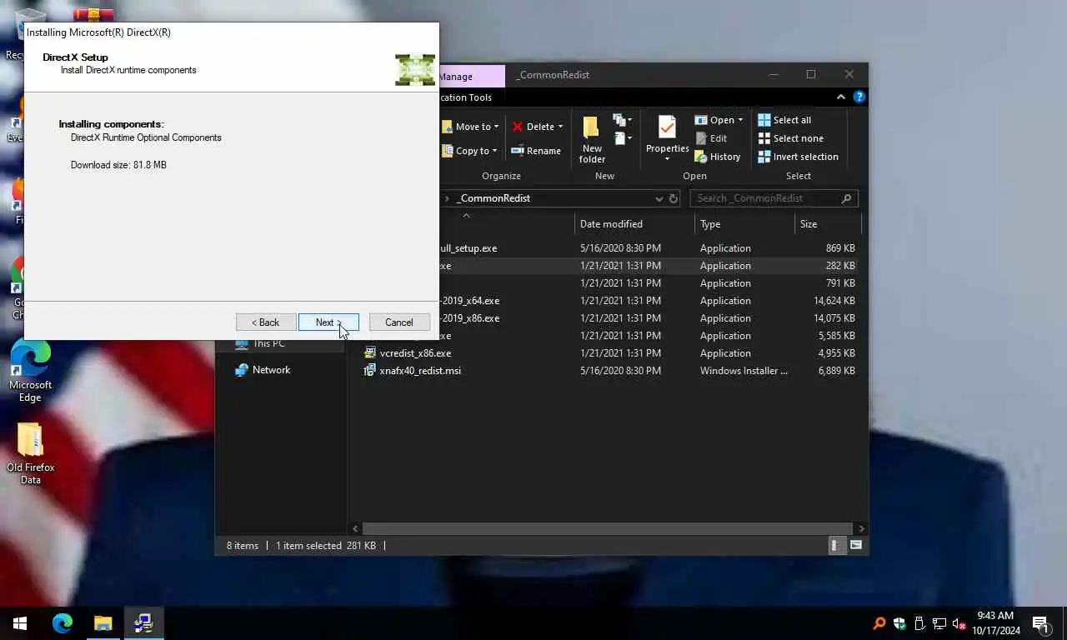The image size is (1067, 640).
Task: Click Next in the DirectX Setup dialog
Action: click(328, 322)
